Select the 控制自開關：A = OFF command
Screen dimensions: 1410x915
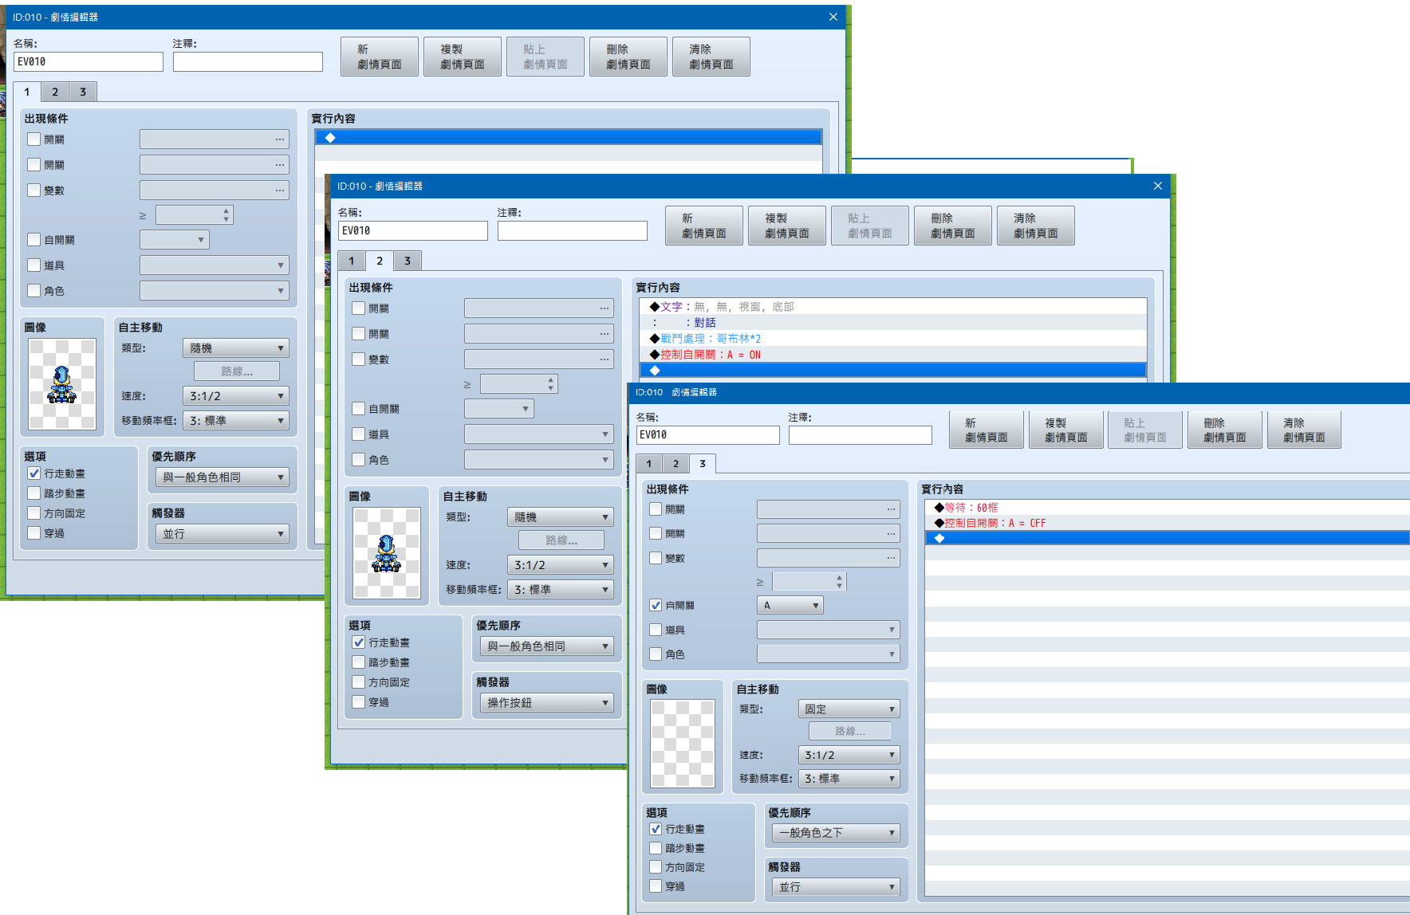point(1167,523)
